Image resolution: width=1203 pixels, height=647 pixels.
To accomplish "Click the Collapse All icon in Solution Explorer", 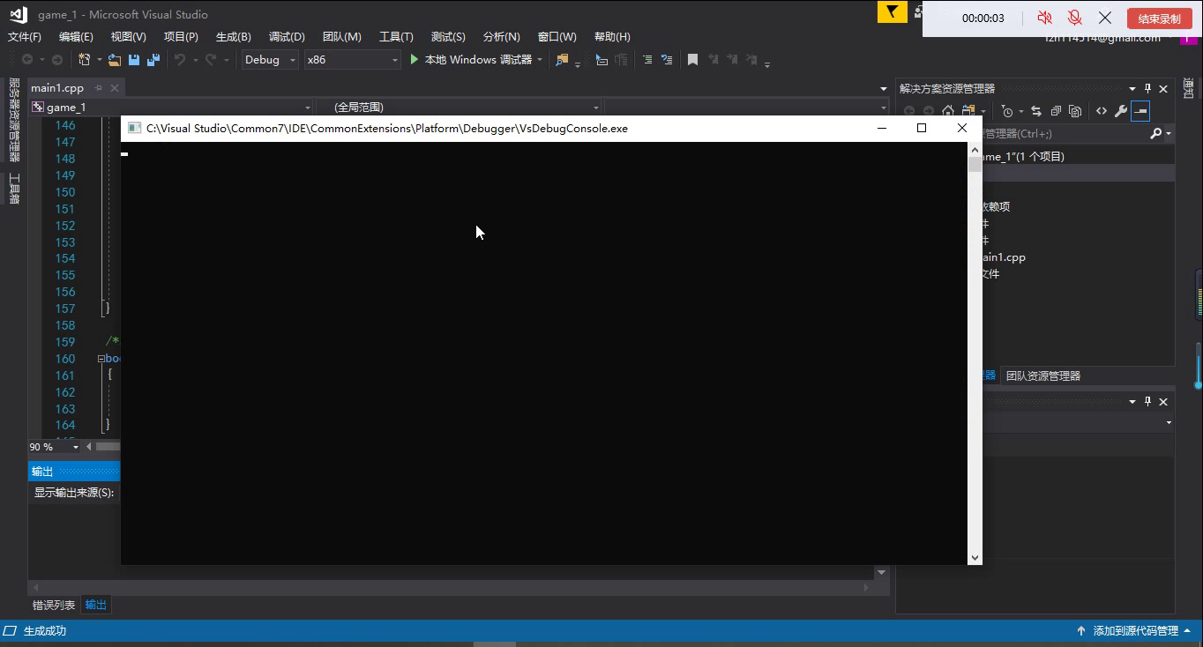I will [x=1055, y=111].
